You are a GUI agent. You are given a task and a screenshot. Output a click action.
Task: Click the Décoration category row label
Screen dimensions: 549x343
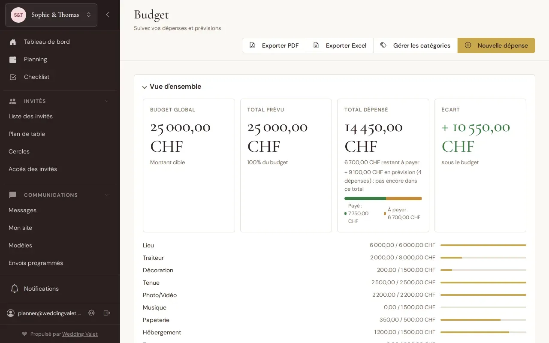pos(158,271)
